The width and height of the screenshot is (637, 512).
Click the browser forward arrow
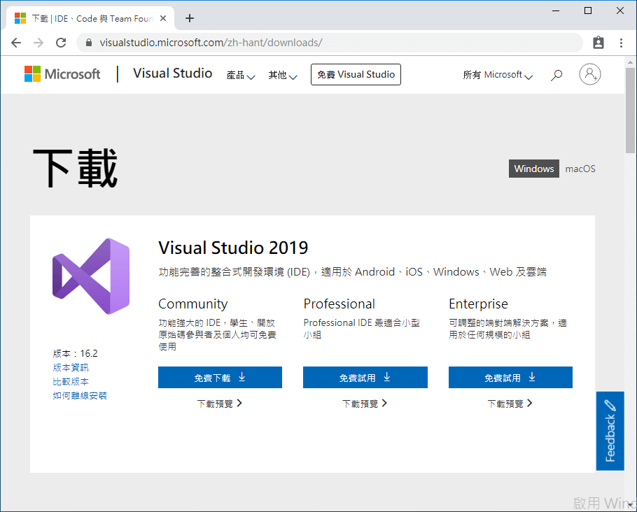38,43
